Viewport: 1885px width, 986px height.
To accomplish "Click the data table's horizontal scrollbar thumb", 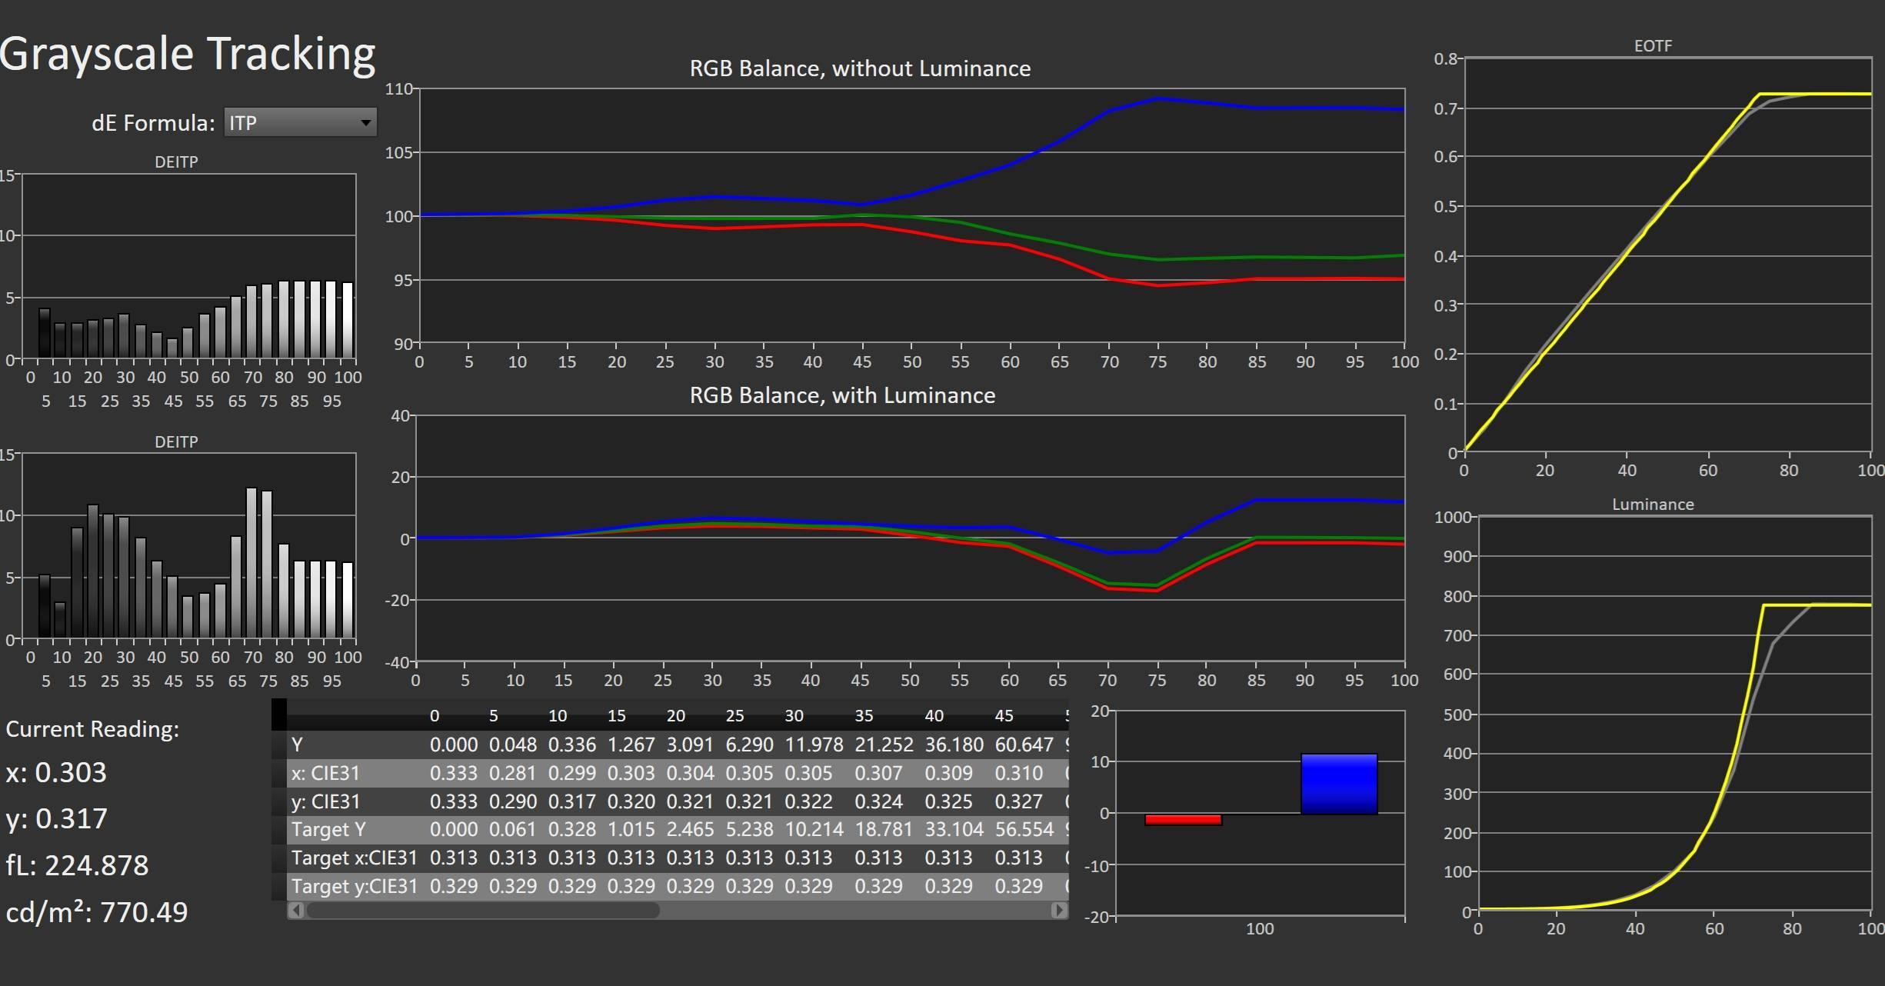I will [x=482, y=911].
